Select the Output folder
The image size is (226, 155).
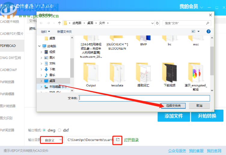91,75
